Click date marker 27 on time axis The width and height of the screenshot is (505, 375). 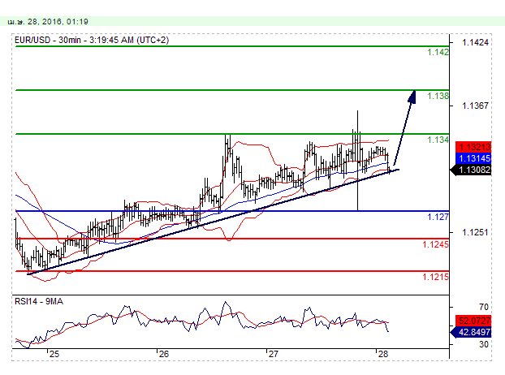[x=273, y=355]
